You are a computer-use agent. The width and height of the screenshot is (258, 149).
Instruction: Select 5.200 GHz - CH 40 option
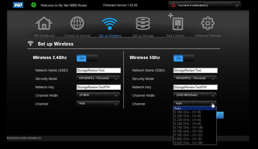pos(195,116)
